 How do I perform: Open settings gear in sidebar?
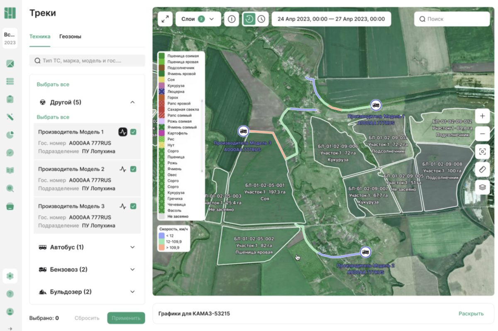click(10, 276)
